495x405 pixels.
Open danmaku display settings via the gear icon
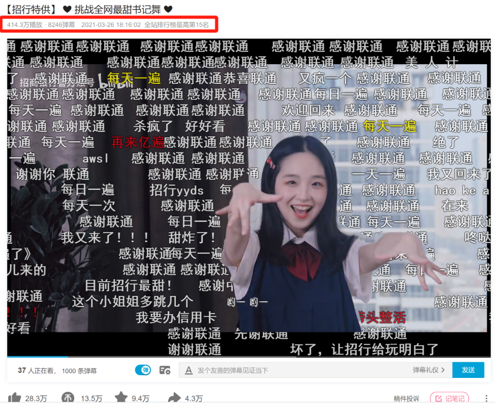coord(165,370)
